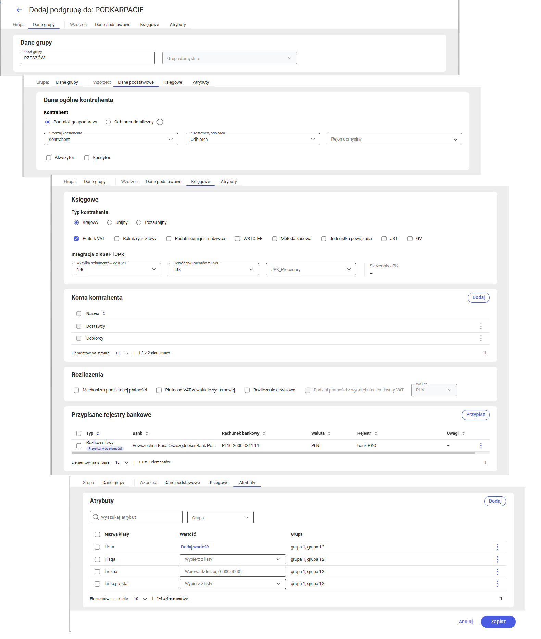Switch to the Księgowe tab in top bar

pos(150,25)
